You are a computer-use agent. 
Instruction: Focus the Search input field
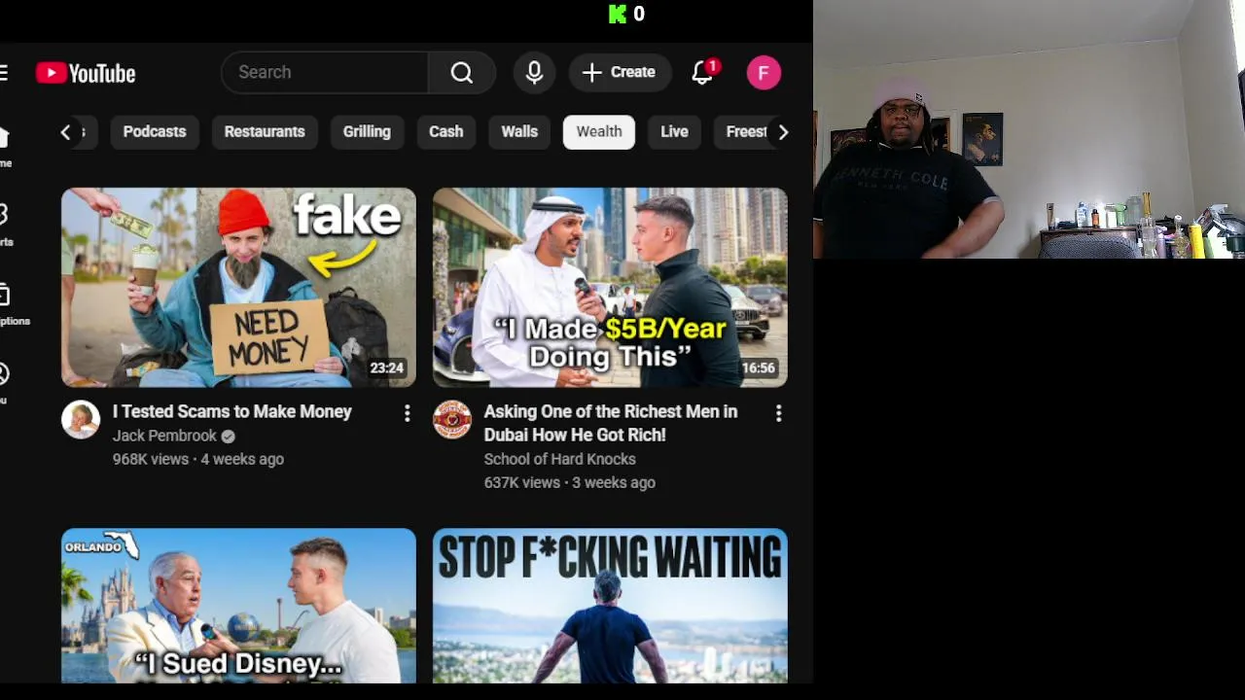click(326, 73)
